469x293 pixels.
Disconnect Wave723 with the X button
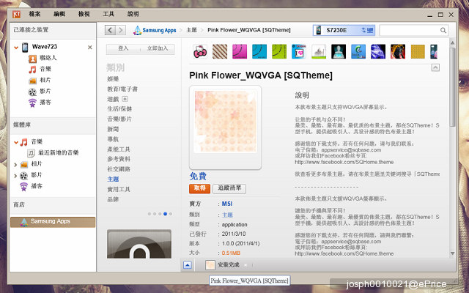(89, 47)
